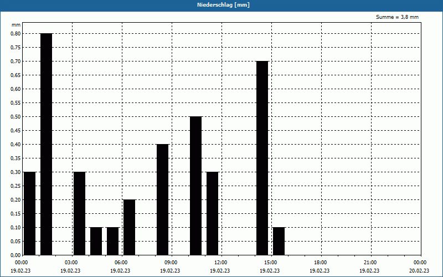Click the 0,20 mm bar at 06:00

pos(130,227)
